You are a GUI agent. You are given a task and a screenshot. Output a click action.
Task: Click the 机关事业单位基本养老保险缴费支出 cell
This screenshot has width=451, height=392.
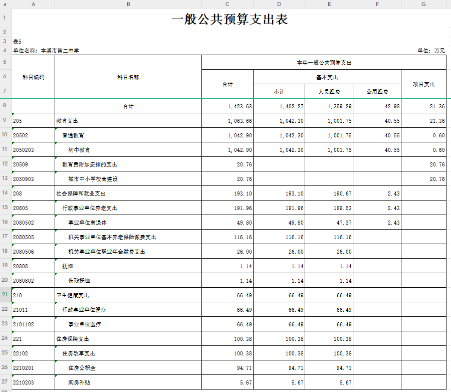128,237
